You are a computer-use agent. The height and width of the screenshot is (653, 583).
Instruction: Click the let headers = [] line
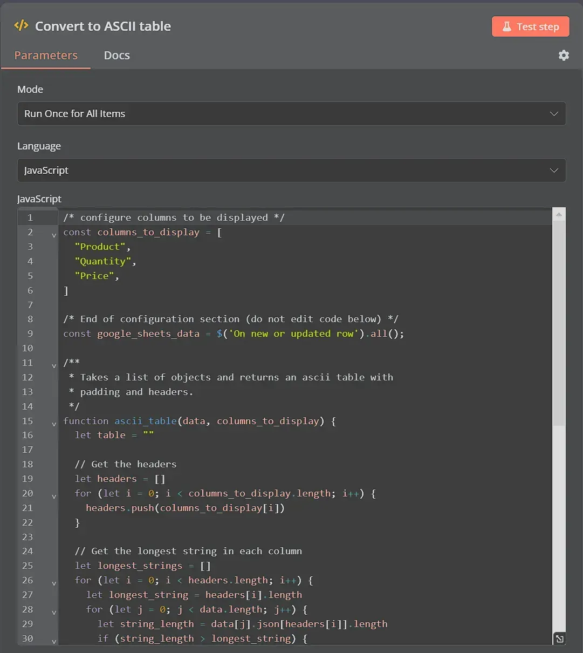tap(120, 479)
